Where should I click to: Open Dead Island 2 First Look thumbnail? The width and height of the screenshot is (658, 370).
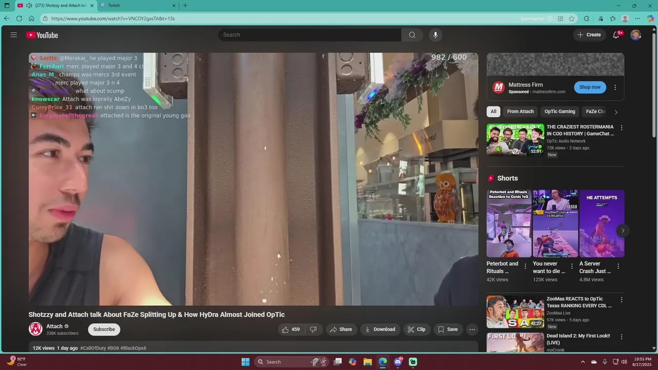point(516,342)
